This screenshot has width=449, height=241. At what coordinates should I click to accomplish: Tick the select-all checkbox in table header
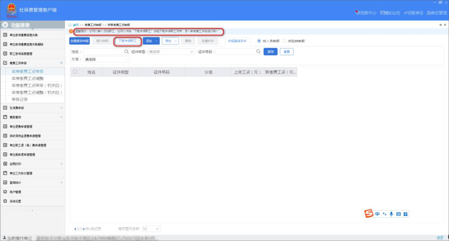[x=75, y=72]
